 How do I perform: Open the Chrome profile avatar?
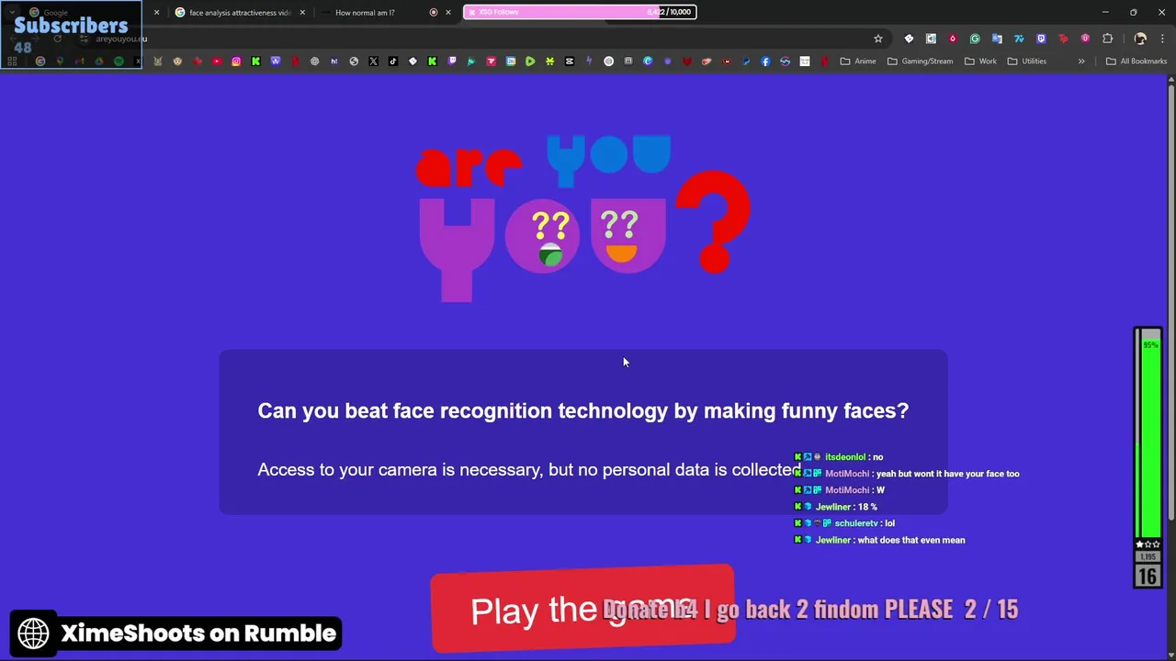click(x=1140, y=39)
